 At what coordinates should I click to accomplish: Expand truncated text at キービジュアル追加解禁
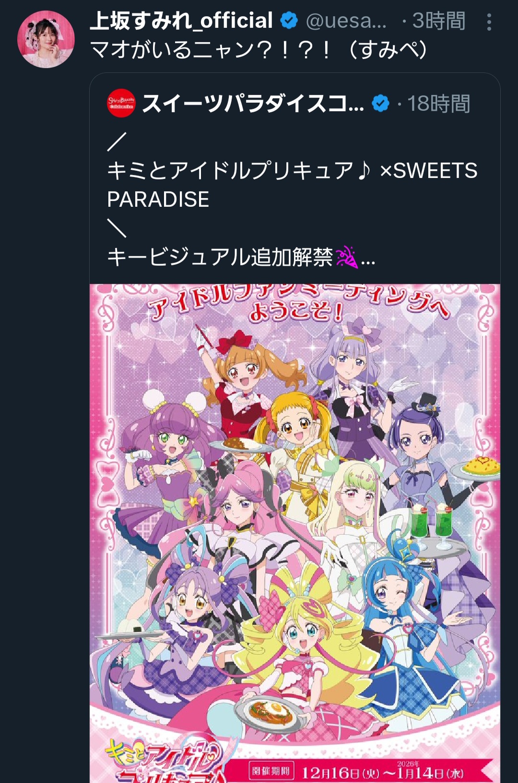[x=368, y=260]
